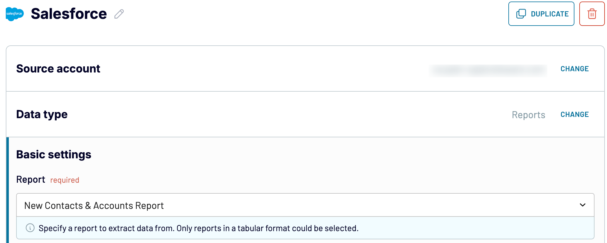Click the Salesforce connector logo
Screen dimensions: 607x243
click(14, 13)
